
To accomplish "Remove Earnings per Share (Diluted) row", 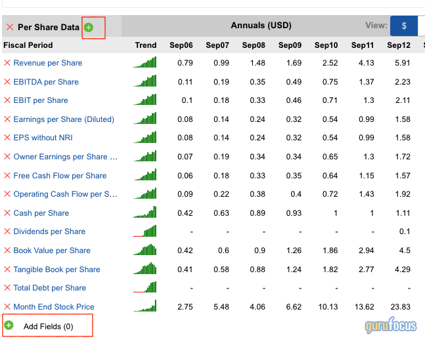I will click(x=7, y=119).
